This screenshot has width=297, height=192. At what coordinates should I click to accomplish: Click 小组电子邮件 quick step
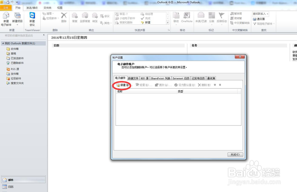[125, 18]
